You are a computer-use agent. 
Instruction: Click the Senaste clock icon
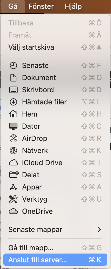click(13, 65)
